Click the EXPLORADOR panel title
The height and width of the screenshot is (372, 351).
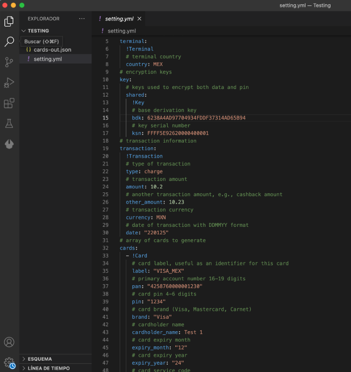43,18
